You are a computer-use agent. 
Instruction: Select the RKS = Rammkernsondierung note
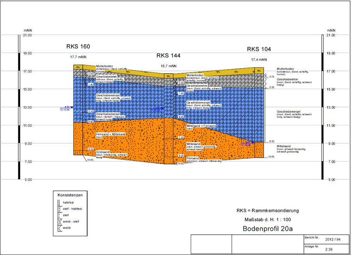pos(268,211)
